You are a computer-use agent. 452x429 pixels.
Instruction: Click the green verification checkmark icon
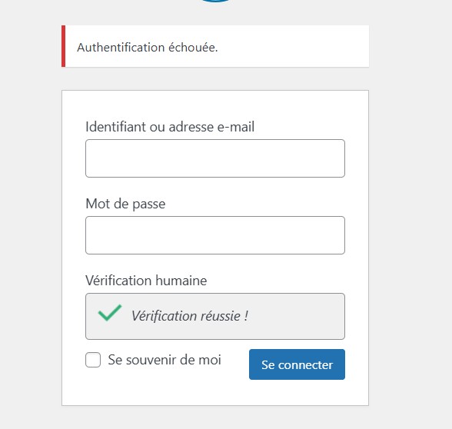[110, 312]
